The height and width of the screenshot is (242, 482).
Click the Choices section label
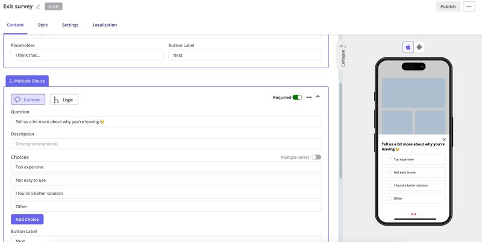20,157
